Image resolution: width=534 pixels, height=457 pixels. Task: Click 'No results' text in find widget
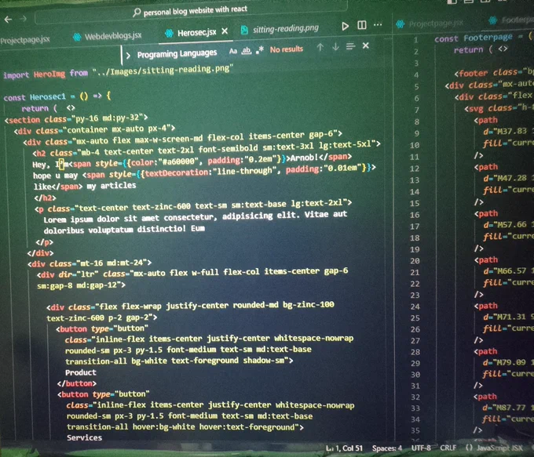tap(287, 49)
